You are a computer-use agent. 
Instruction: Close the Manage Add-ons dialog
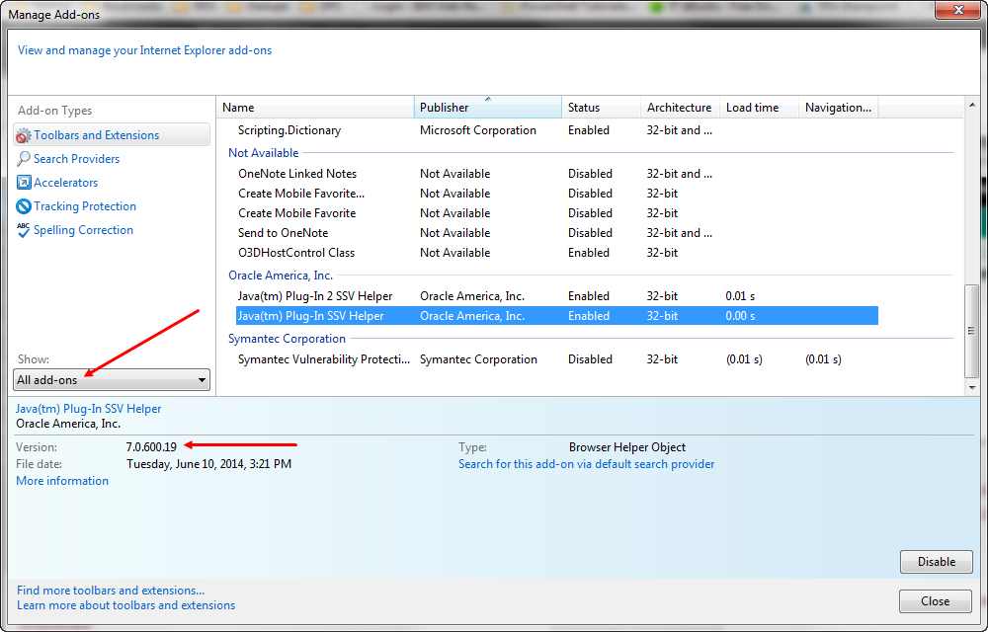click(x=935, y=601)
